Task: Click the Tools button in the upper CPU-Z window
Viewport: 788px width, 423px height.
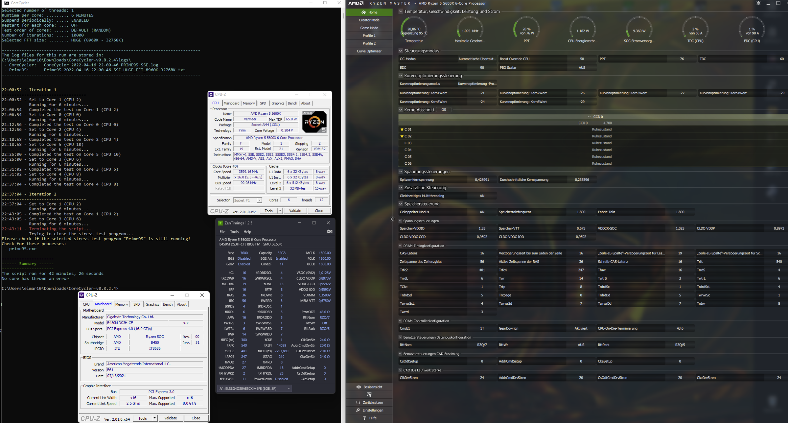Action: (x=268, y=211)
